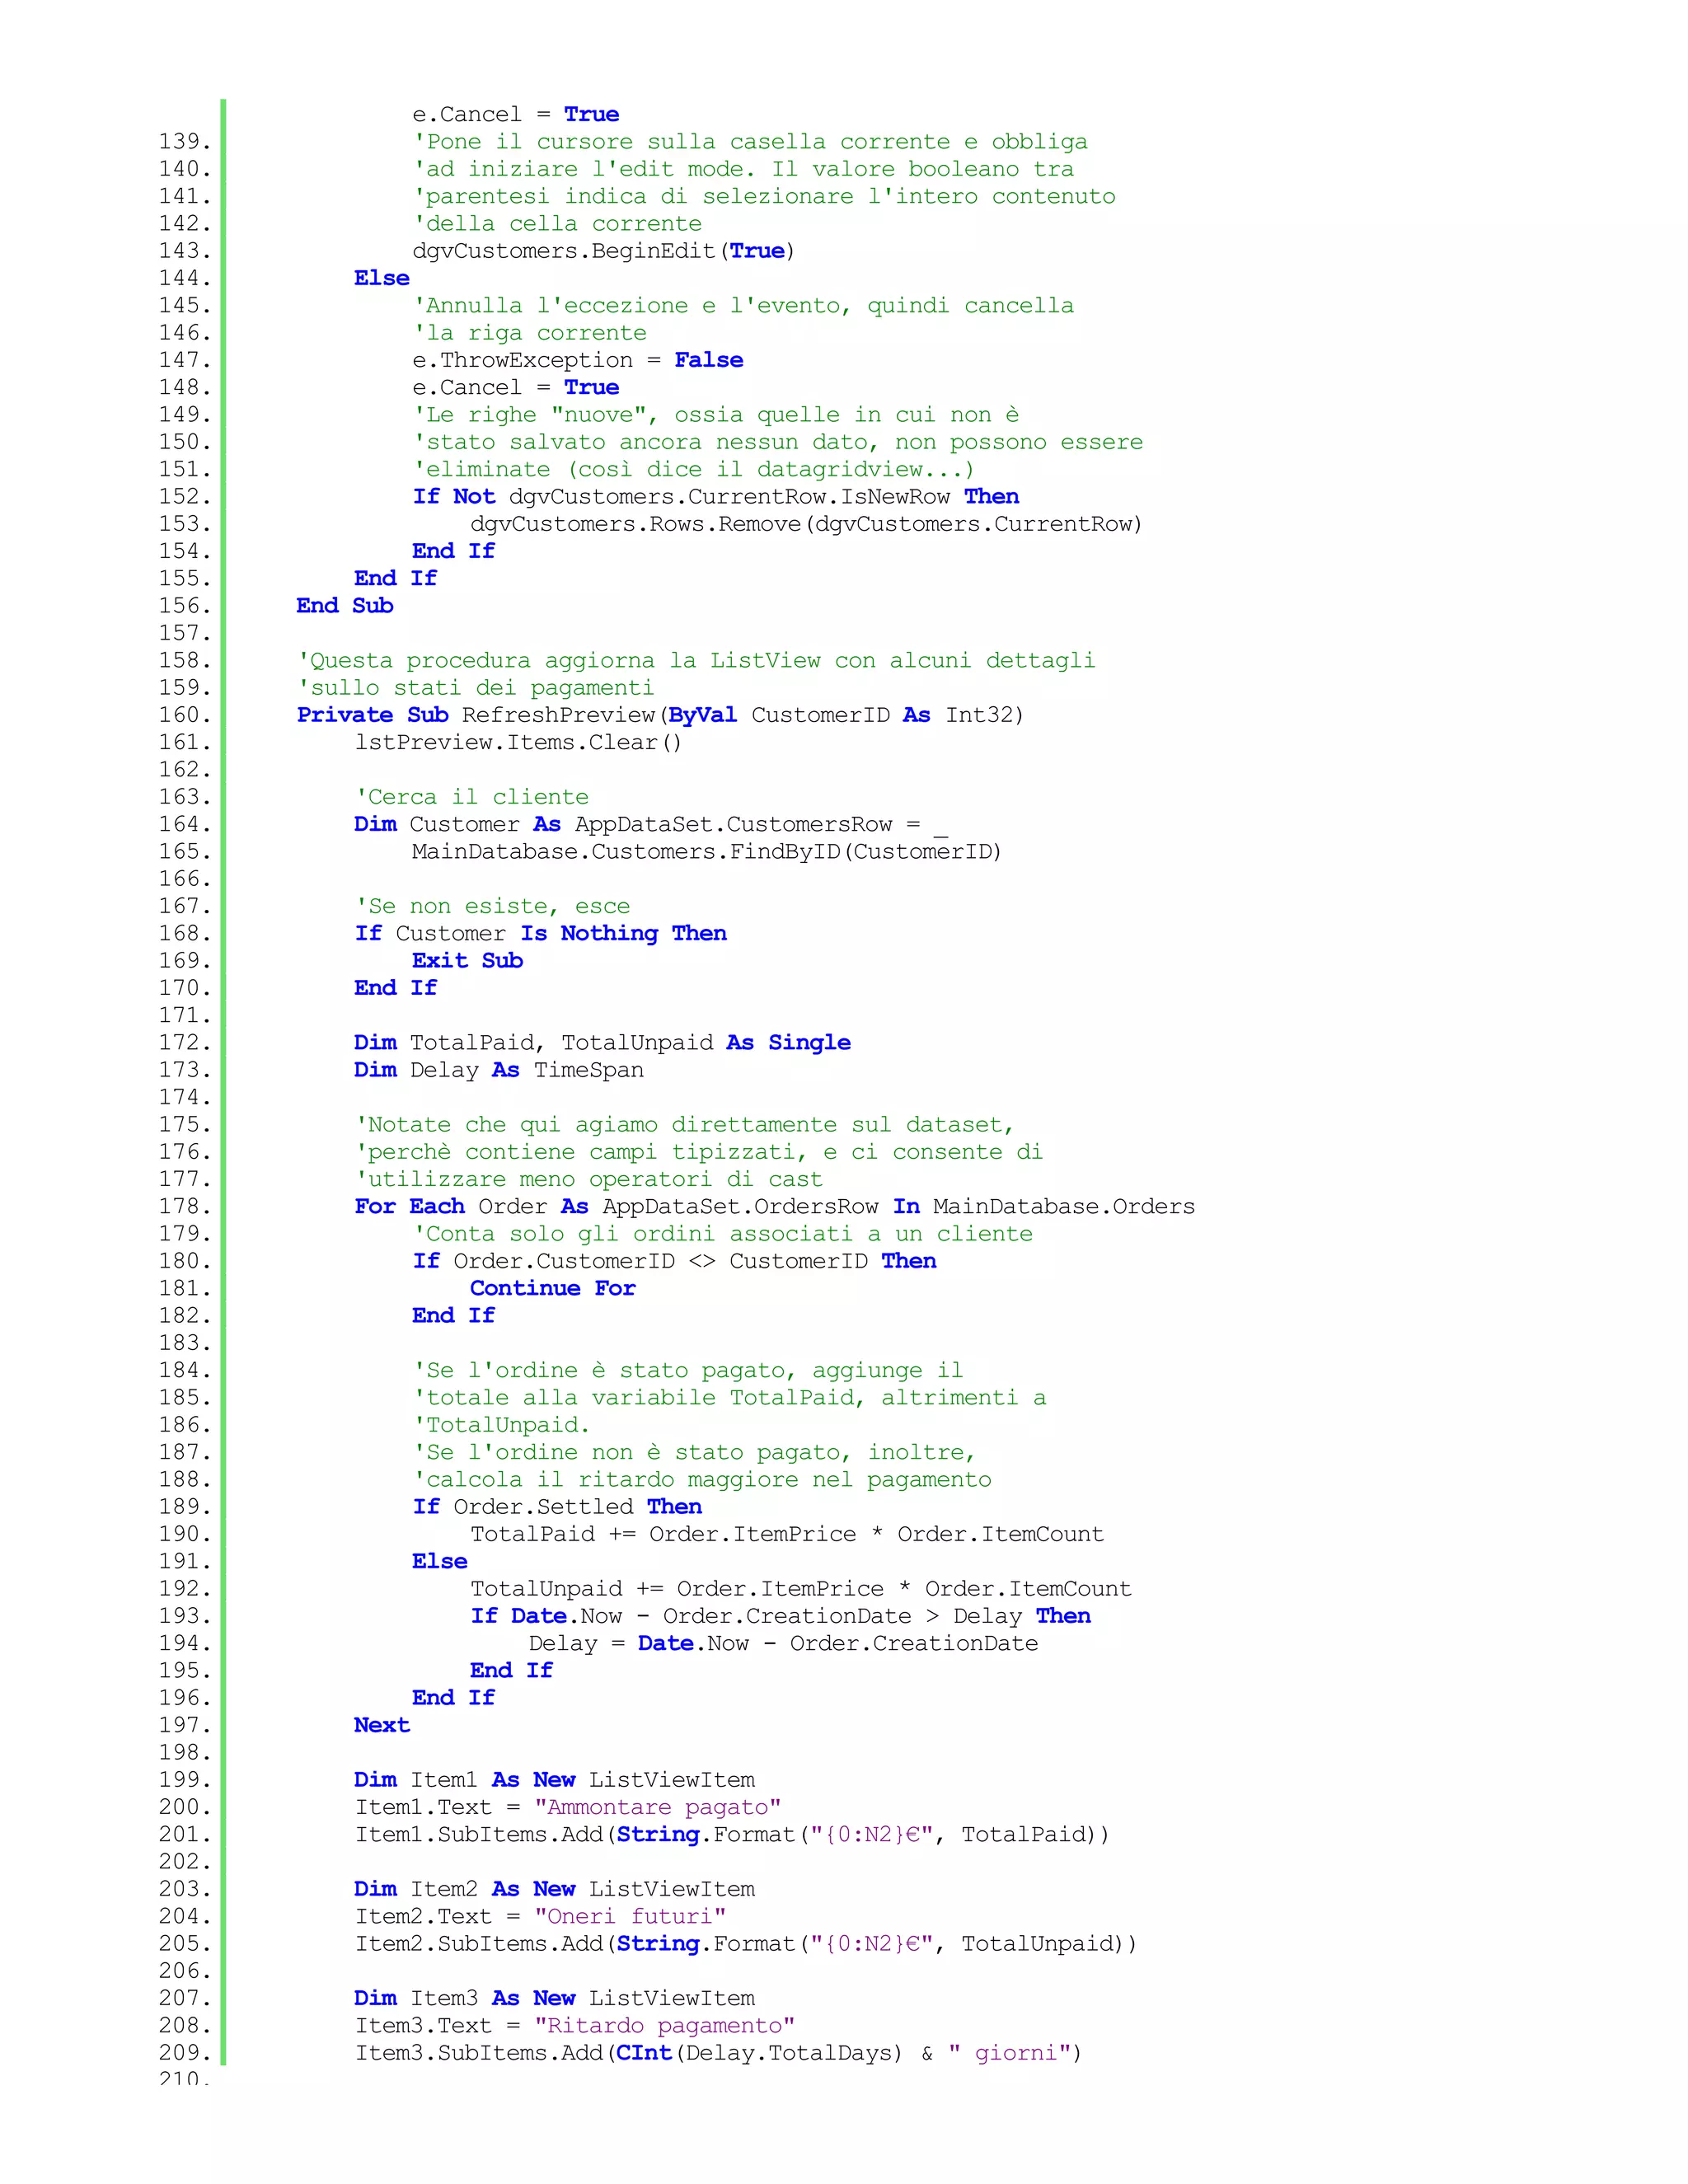Click the "Ritardo pagamento" string literal
The height and width of the screenshot is (2184, 1688).
(664, 2025)
